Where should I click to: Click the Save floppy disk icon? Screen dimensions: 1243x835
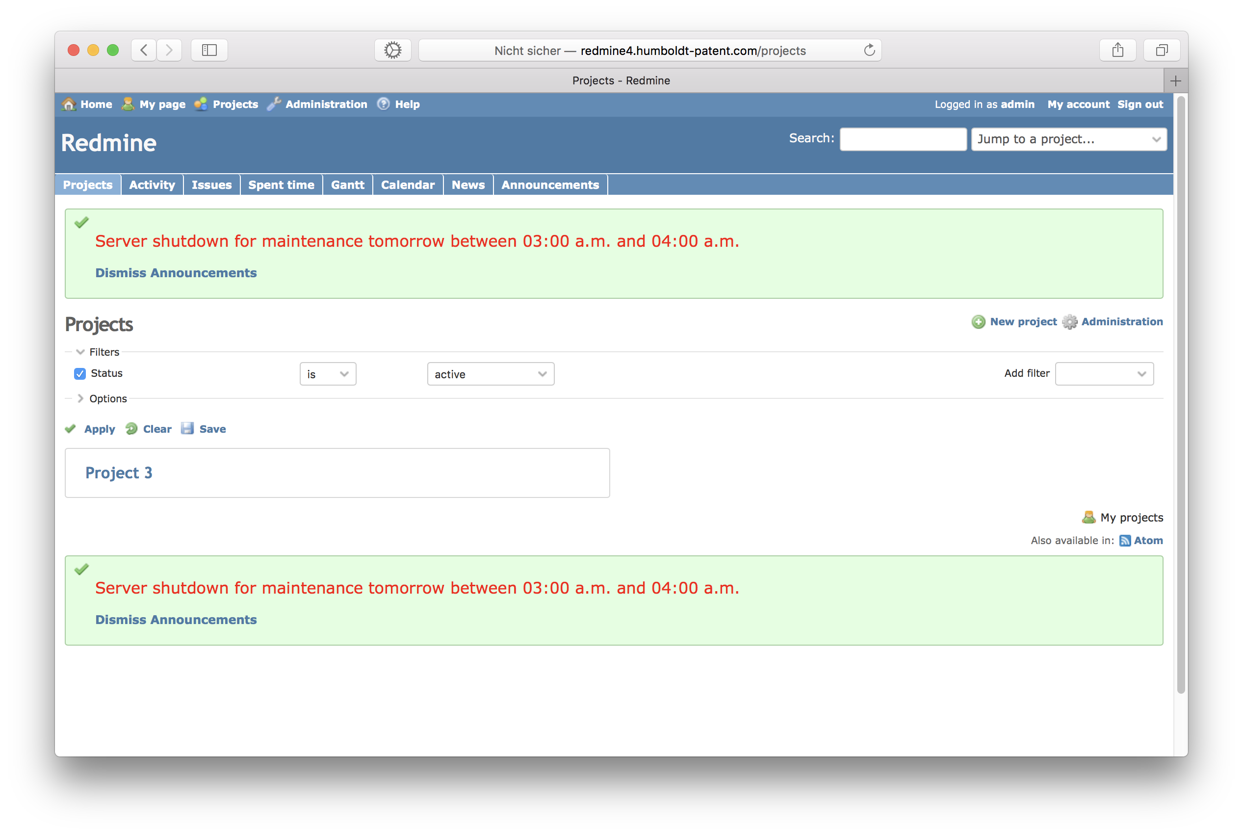187,428
